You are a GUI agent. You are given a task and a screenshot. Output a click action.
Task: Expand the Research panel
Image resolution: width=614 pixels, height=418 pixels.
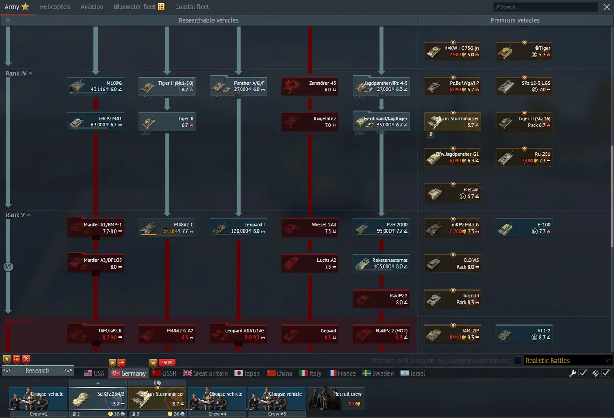click(37, 370)
